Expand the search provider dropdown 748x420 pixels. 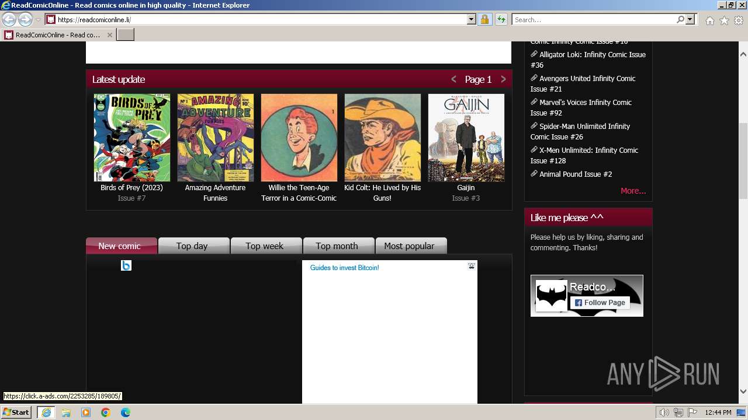[x=690, y=19]
